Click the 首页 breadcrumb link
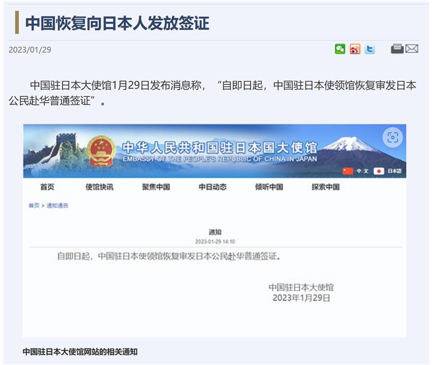Image resolution: width=437 pixels, height=365 pixels. click(34, 205)
